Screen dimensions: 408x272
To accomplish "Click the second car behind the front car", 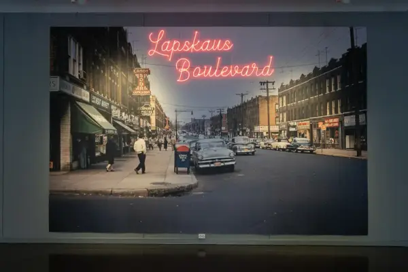I will [241, 145].
